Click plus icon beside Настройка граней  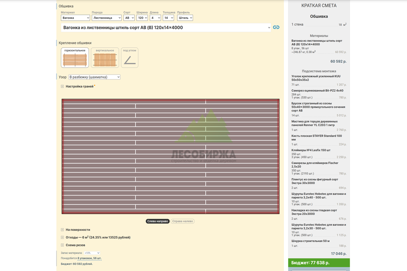tap(62, 86)
